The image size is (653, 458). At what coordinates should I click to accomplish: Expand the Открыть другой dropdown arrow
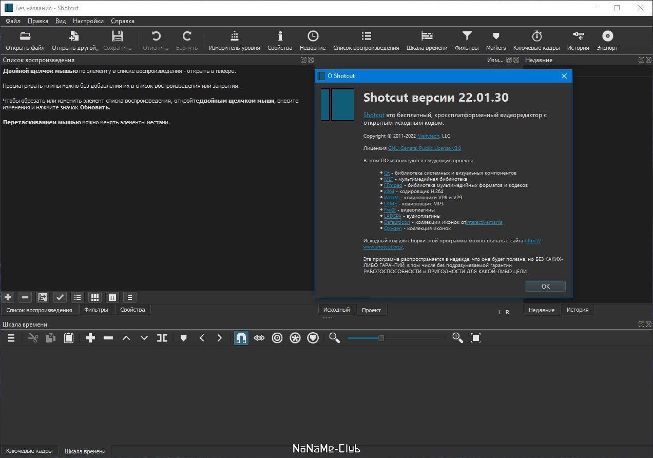97,49
